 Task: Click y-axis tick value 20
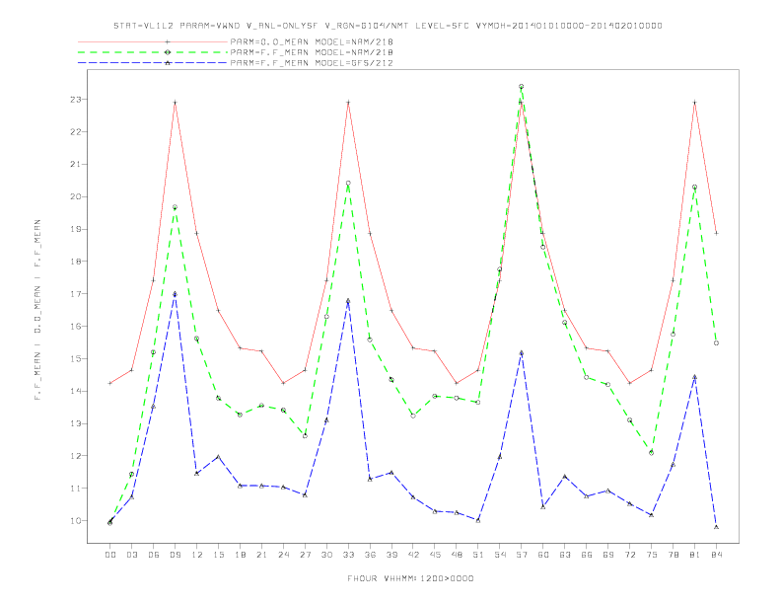pos(75,196)
